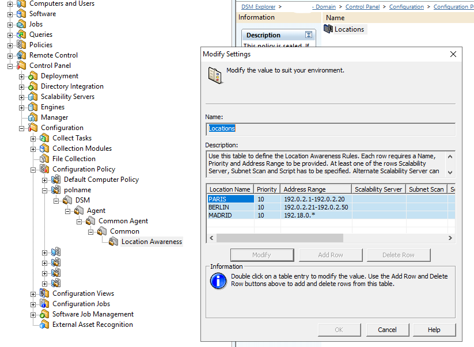Click the Location Awareness policy icon
The height and width of the screenshot is (347, 474).
coord(113,242)
